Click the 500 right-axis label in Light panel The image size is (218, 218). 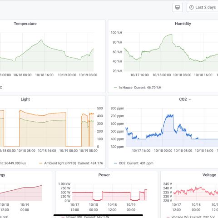pos(100,108)
